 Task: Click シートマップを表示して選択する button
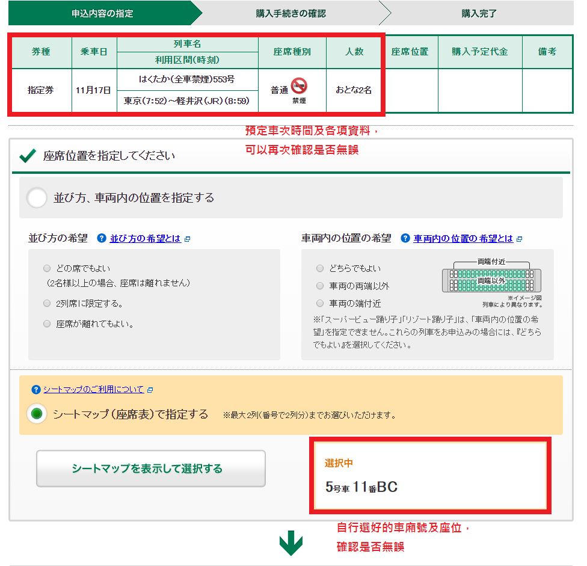pos(151,469)
